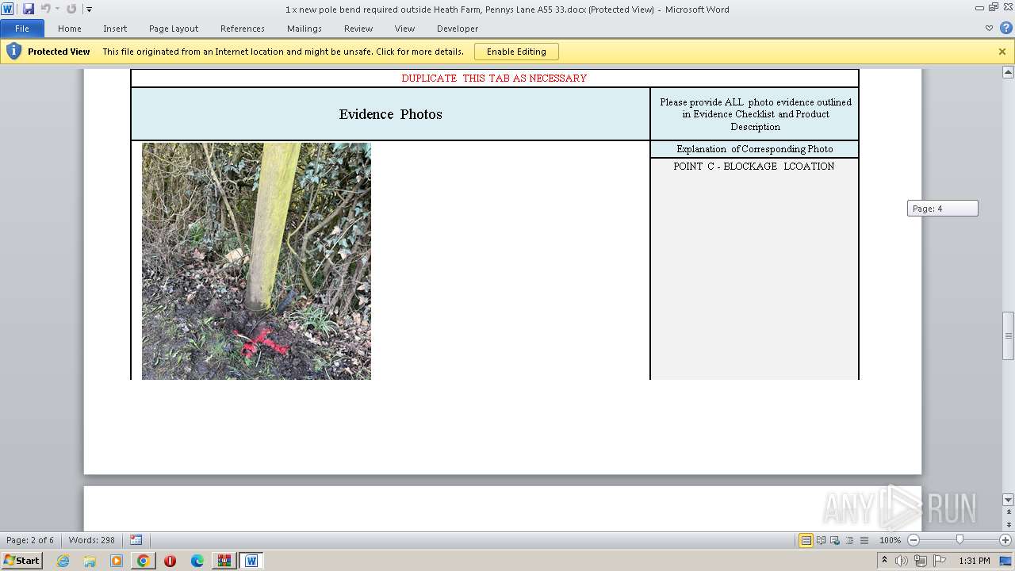Click the Enable Editing button

(x=516, y=52)
